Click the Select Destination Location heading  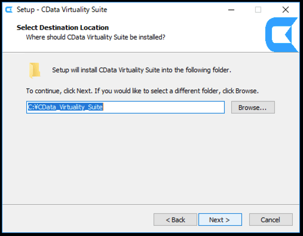click(x=63, y=27)
